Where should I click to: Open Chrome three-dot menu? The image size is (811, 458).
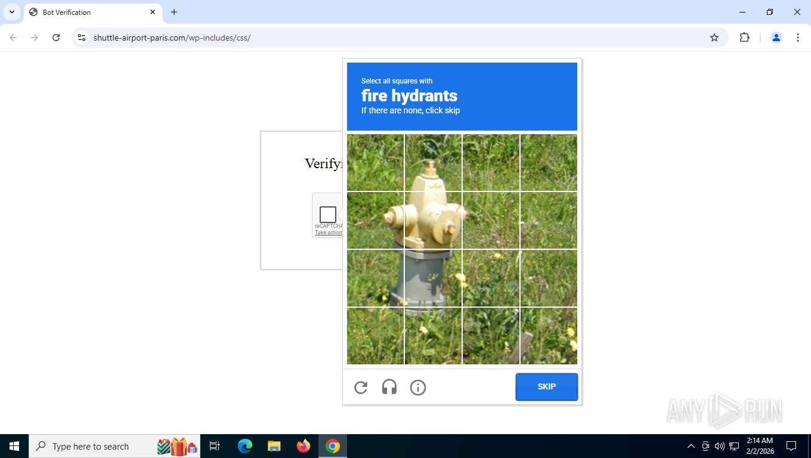(797, 38)
